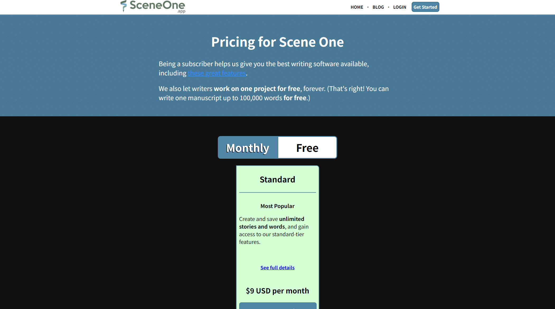Open the BLOG nav link
Viewport: 555px width, 309px height.
click(378, 7)
